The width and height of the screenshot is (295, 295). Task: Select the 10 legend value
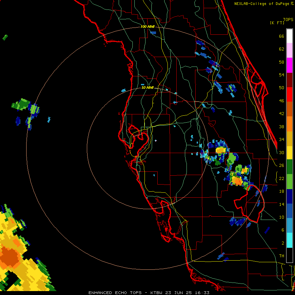282,217
